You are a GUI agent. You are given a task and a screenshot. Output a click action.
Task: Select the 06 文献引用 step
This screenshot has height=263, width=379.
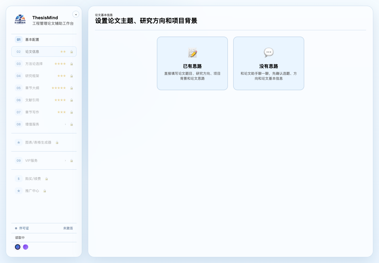pos(44,100)
